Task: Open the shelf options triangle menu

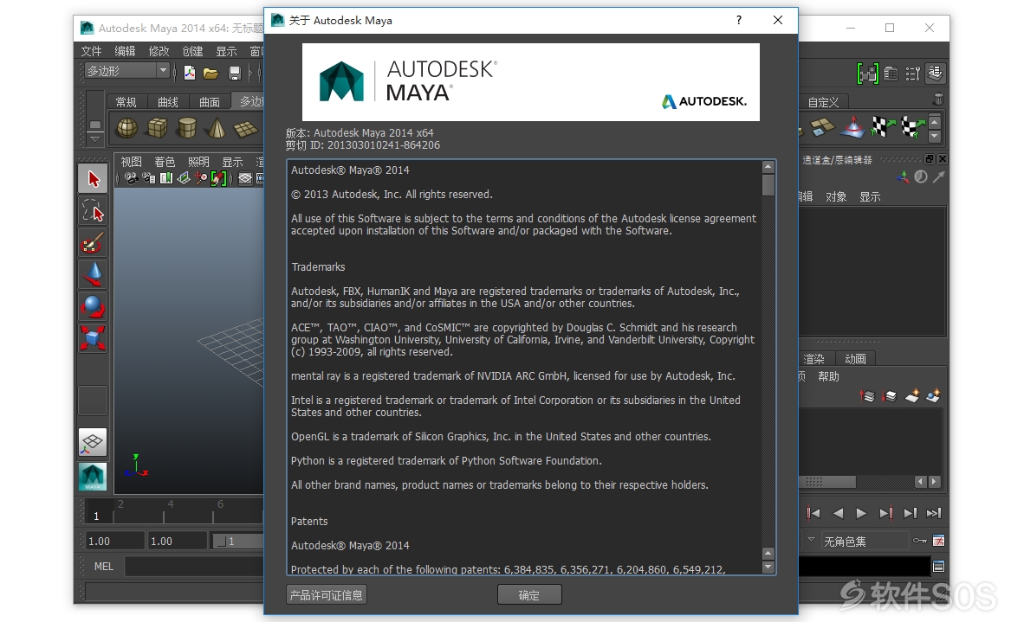Action: coord(95,138)
